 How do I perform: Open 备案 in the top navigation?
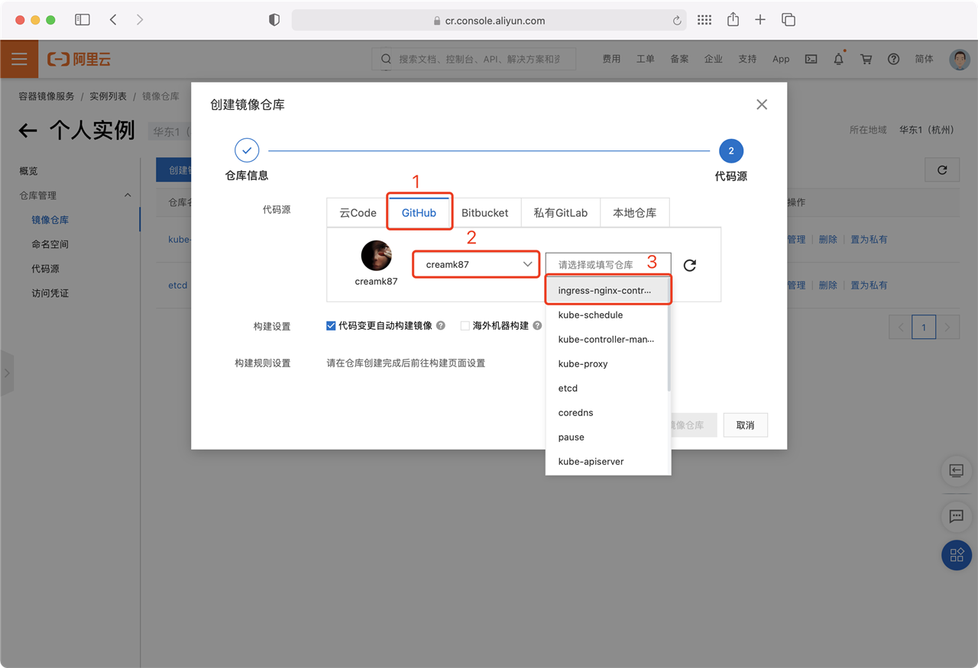point(679,59)
